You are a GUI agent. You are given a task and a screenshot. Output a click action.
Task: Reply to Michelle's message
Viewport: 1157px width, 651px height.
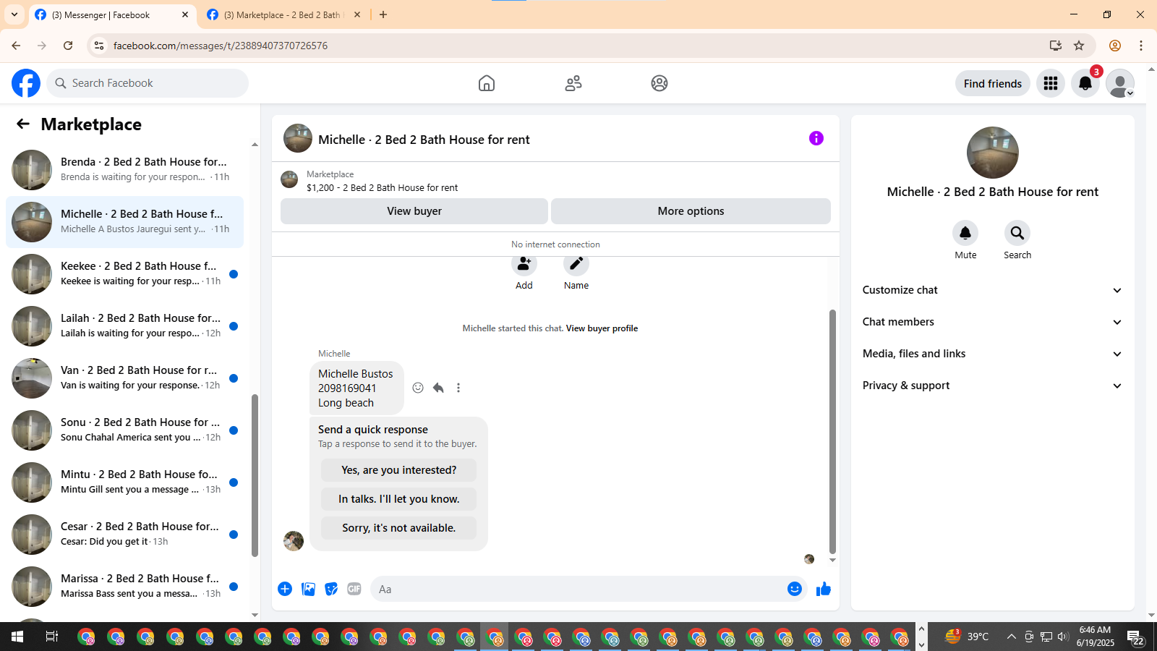(438, 388)
